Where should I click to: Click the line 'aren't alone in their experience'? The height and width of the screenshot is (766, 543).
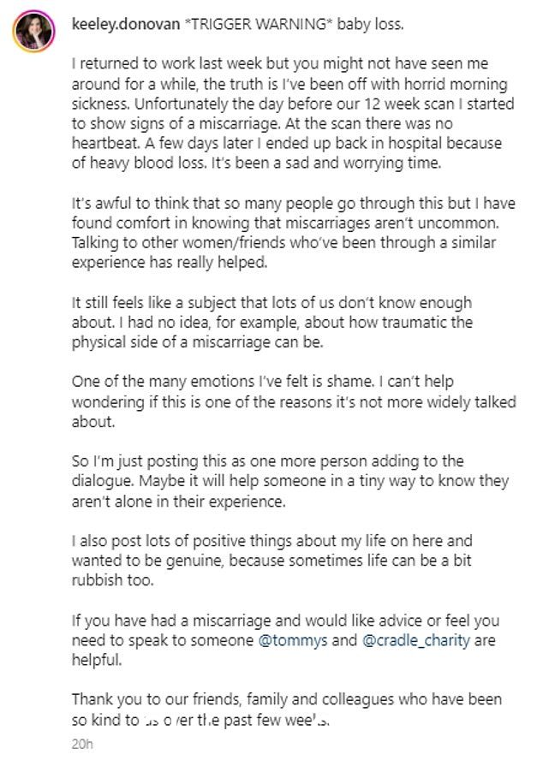point(178,502)
